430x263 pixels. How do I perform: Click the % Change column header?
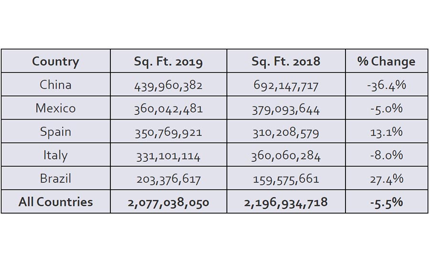386,62
